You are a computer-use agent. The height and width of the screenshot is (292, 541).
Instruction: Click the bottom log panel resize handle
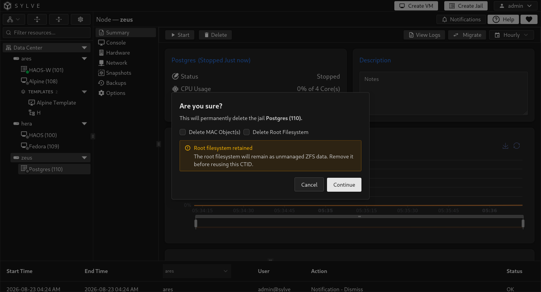(270, 260)
